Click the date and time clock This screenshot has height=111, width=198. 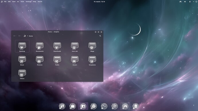click(99, 2)
